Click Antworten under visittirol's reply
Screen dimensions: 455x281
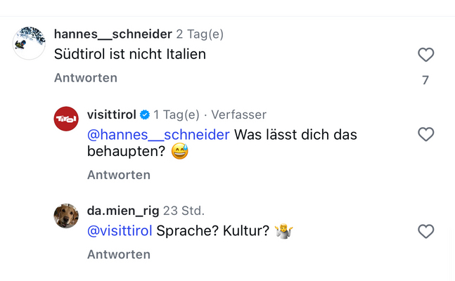tap(119, 175)
